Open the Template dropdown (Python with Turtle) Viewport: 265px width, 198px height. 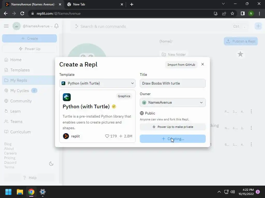pos(97,83)
